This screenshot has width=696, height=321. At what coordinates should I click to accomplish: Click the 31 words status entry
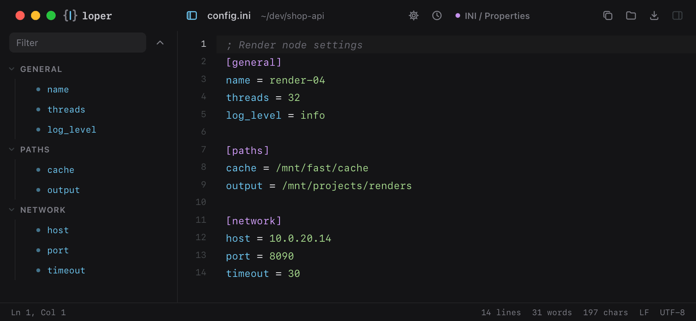(552, 312)
